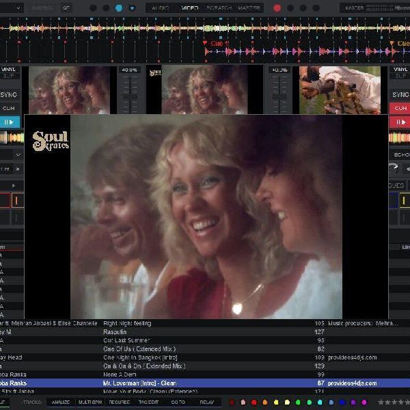
Task: Toggle VINYL mode on left deck
Action: [9, 70]
